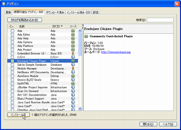Close the プラグイン dialog window
Image resolution: width=181 pixels, height=130 pixels.
(x=177, y=4)
